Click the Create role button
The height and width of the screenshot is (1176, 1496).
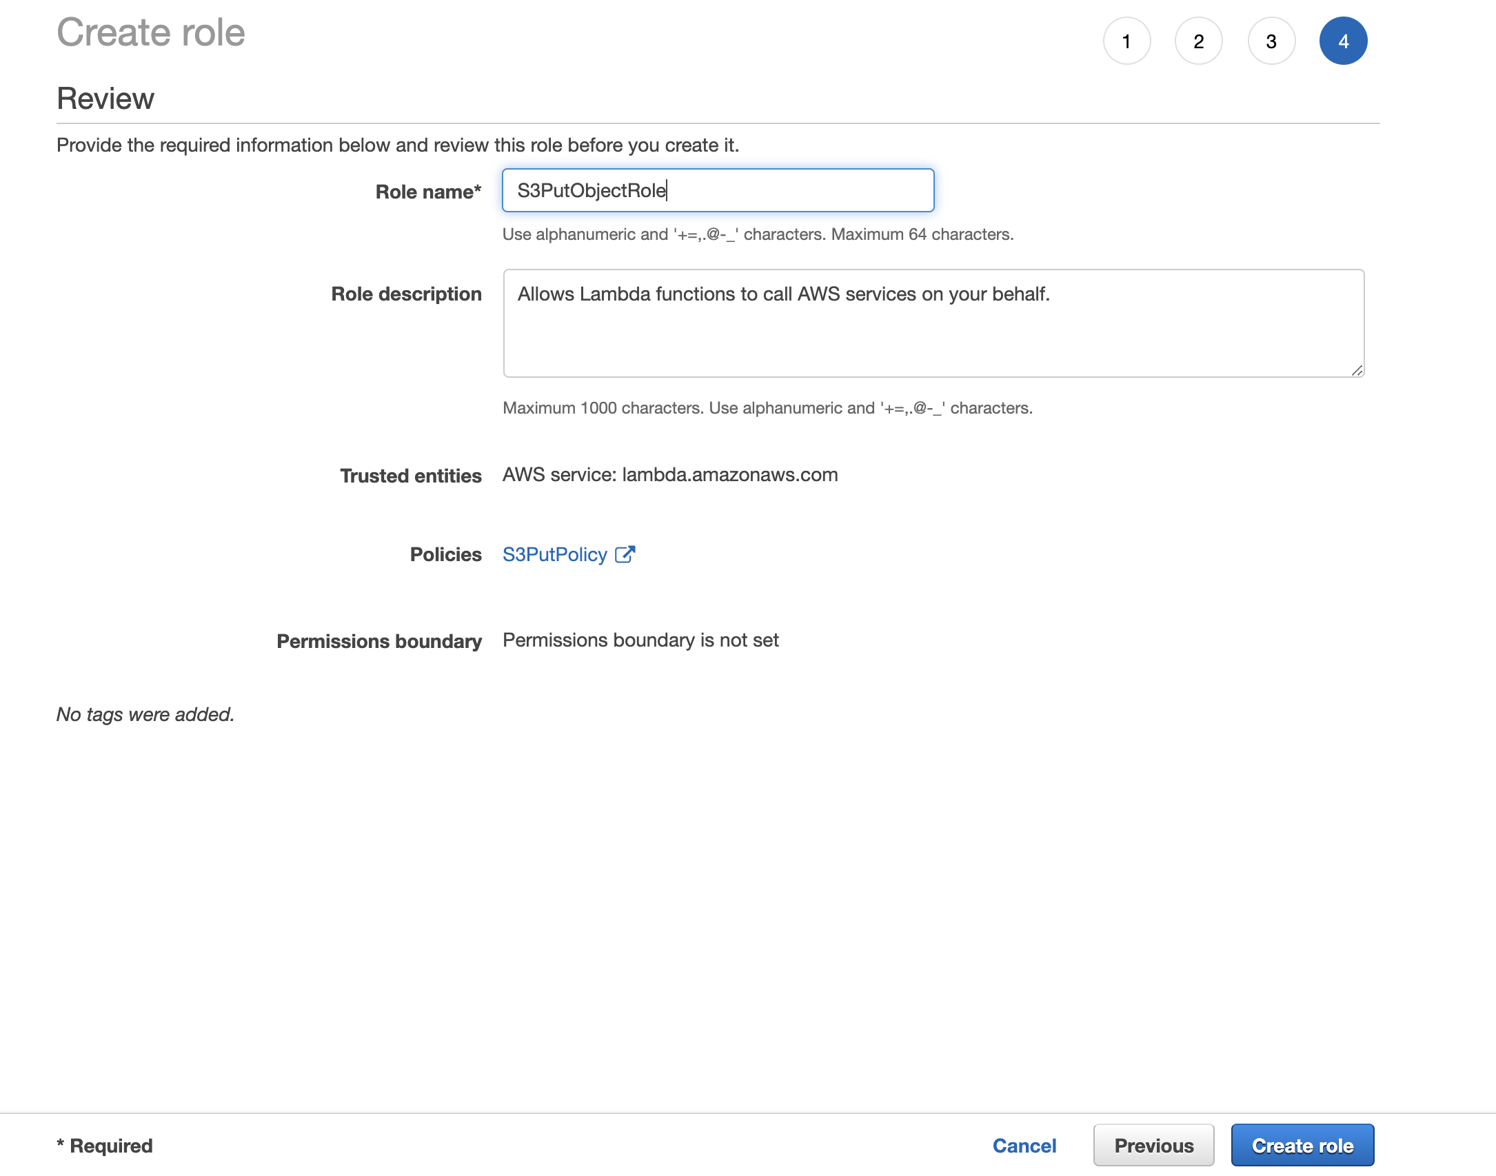point(1303,1144)
